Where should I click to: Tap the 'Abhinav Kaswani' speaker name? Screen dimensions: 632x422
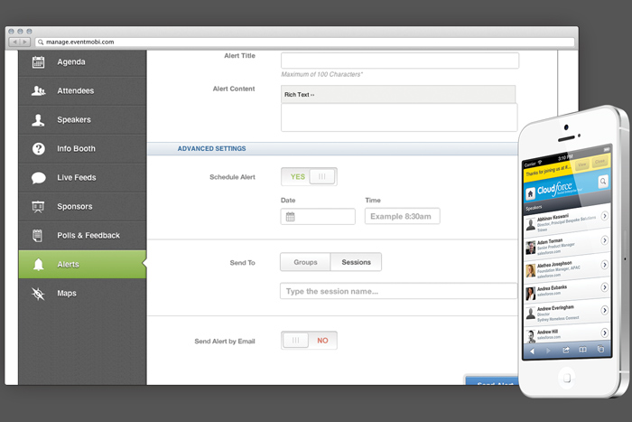click(x=553, y=218)
